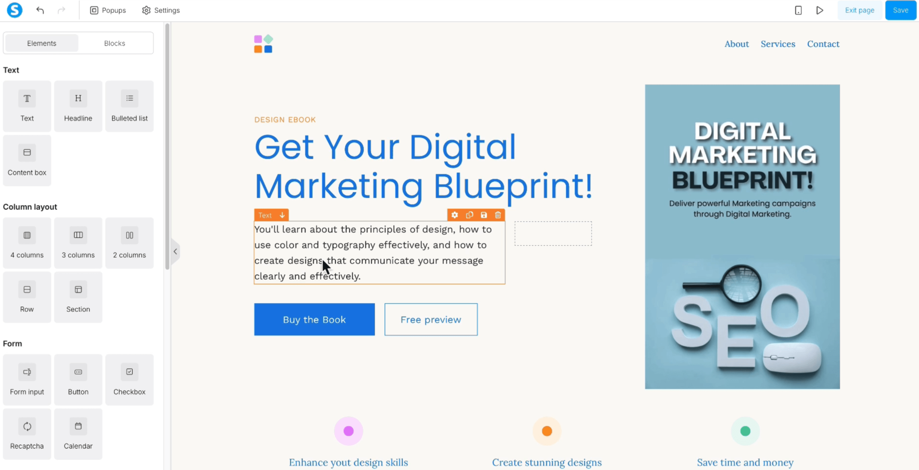
Task: Switch to the Blocks tab
Action: [115, 43]
